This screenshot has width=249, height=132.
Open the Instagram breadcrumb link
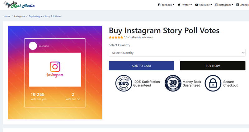(x=19, y=16)
